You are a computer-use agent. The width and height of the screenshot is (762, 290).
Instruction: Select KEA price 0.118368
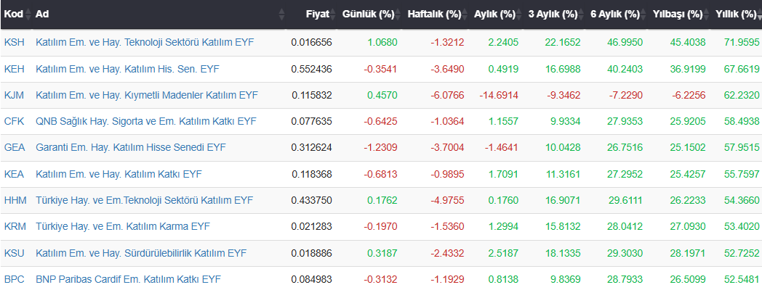(x=311, y=173)
